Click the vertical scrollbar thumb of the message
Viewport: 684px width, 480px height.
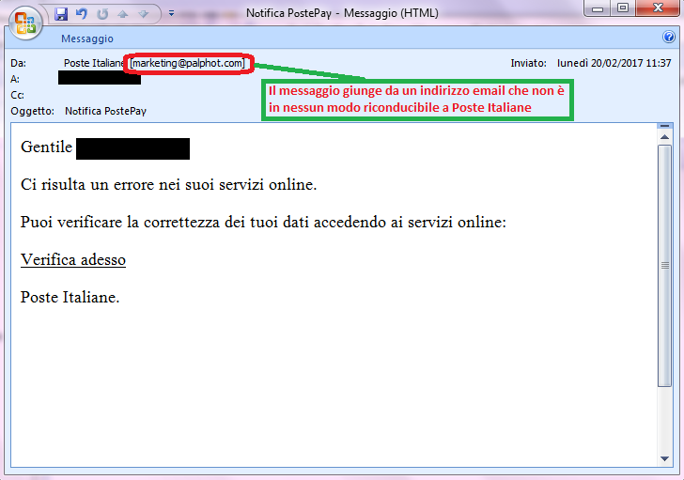[665, 266]
